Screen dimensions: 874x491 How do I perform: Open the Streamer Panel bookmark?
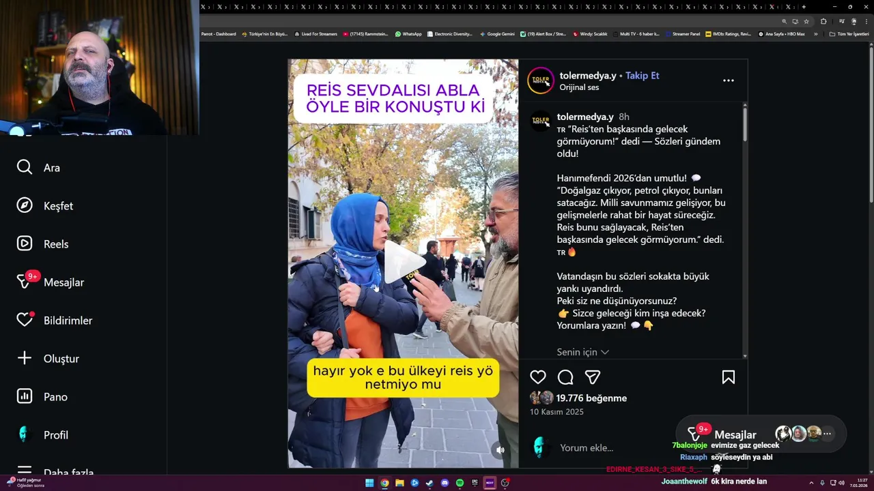pyautogui.click(x=682, y=33)
